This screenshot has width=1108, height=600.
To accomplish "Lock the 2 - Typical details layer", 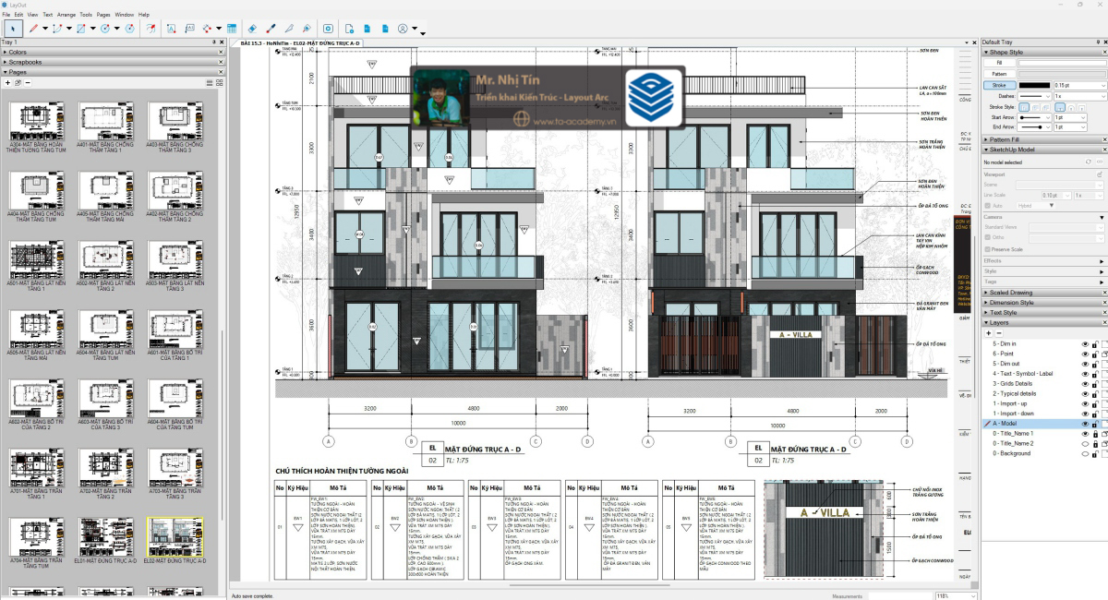I will [x=1095, y=393].
